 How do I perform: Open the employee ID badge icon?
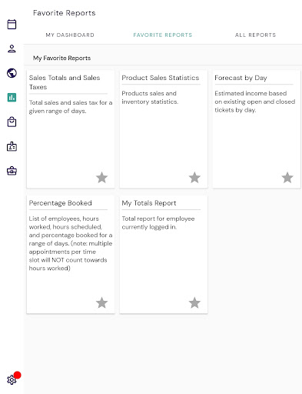coord(12,146)
